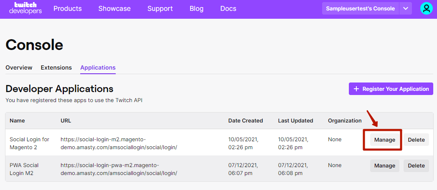The height and width of the screenshot is (190, 437).
Task: Manage the PWA Social Login M2 app
Action: click(385, 166)
